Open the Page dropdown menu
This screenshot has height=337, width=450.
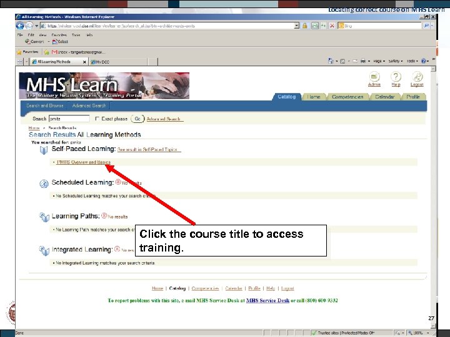[379, 61]
